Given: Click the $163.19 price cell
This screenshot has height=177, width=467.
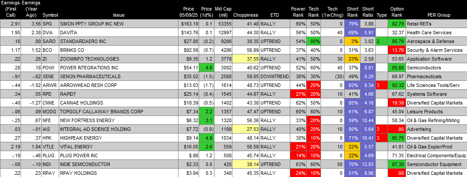Looking at the screenshot, I should pos(189,23).
